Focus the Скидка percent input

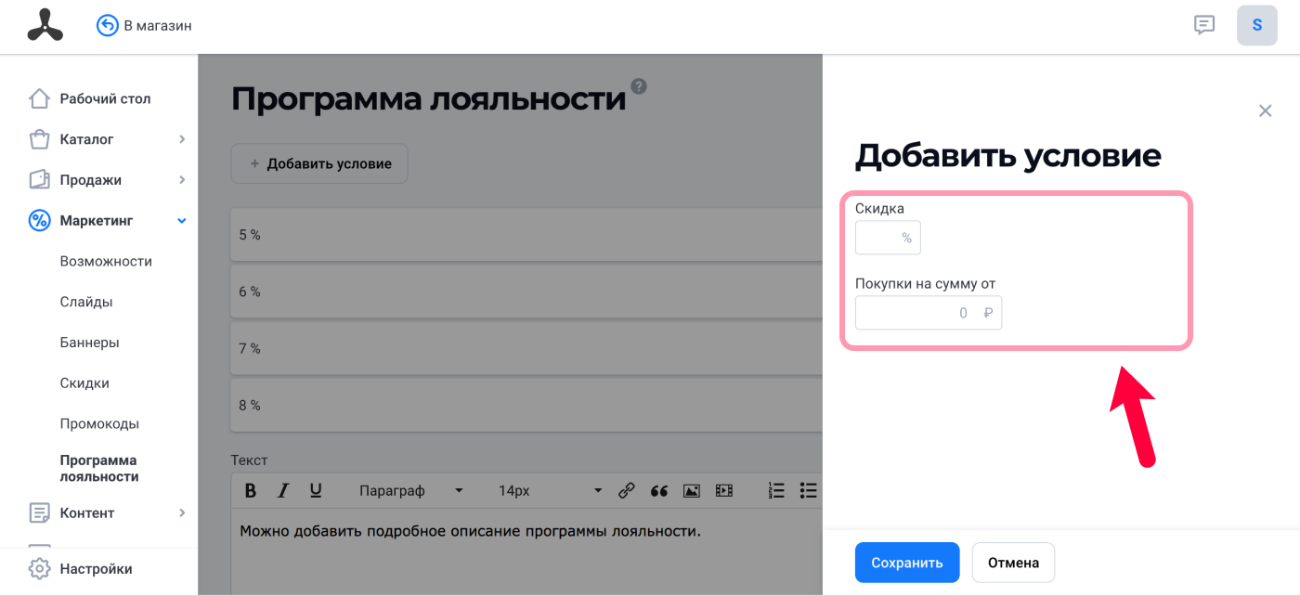click(x=888, y=238)
